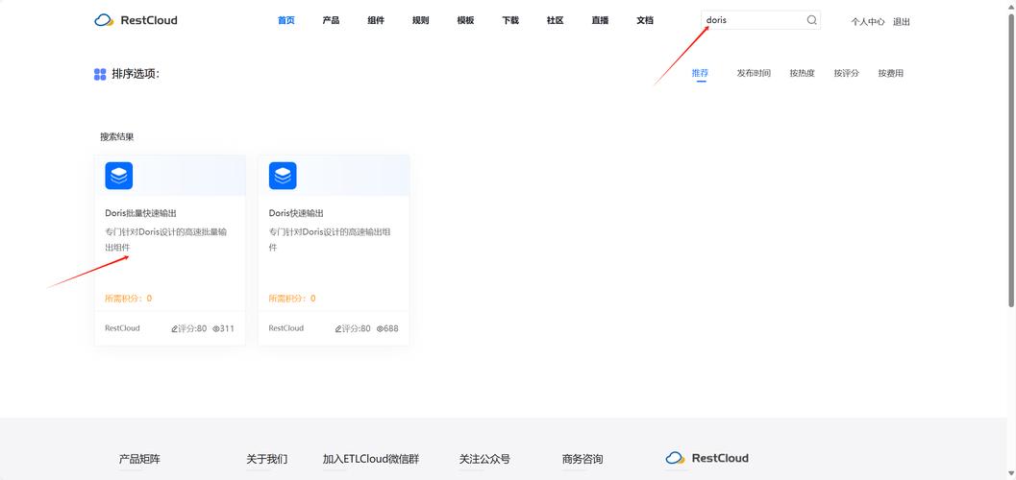The width and height of the screenshot is (1016, 480).
Task: Sort by 按评分
Action: (846, 73)
